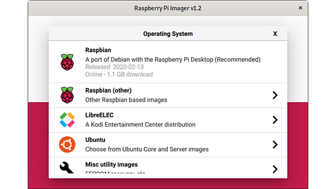The height and width of the screenshot is (189, 336).
Task: Expand the LibreELEC submenu arrow
Action: point(275,120)
